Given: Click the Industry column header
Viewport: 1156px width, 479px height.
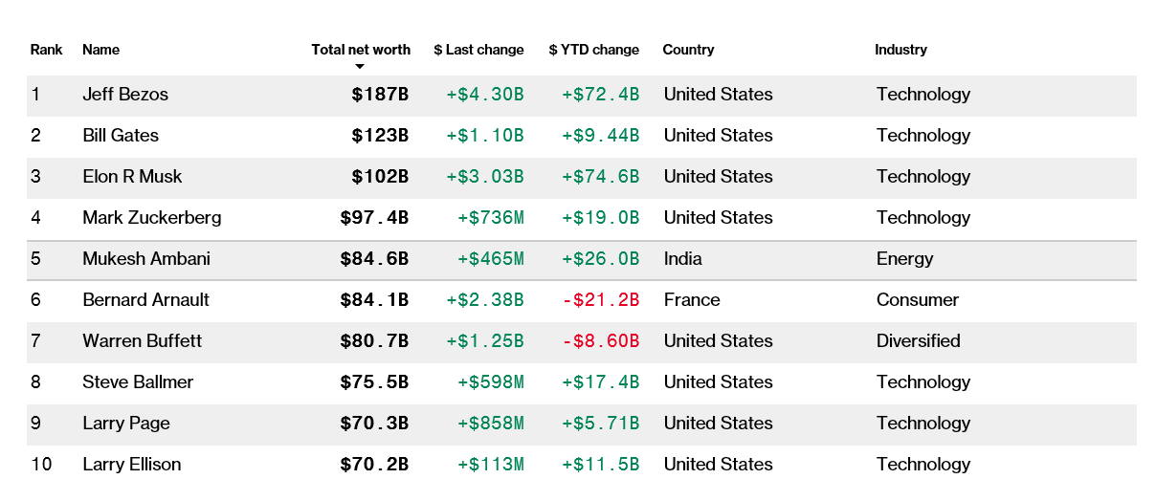Looking at the screenshot, I should [900, 50].
